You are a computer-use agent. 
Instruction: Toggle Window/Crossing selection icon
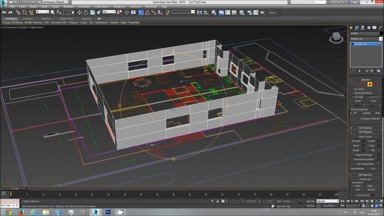[x=72, y=12]
